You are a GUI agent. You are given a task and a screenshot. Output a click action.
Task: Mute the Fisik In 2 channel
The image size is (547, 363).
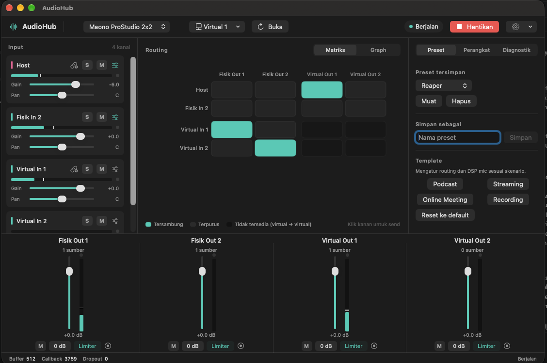tap(101, 117)
